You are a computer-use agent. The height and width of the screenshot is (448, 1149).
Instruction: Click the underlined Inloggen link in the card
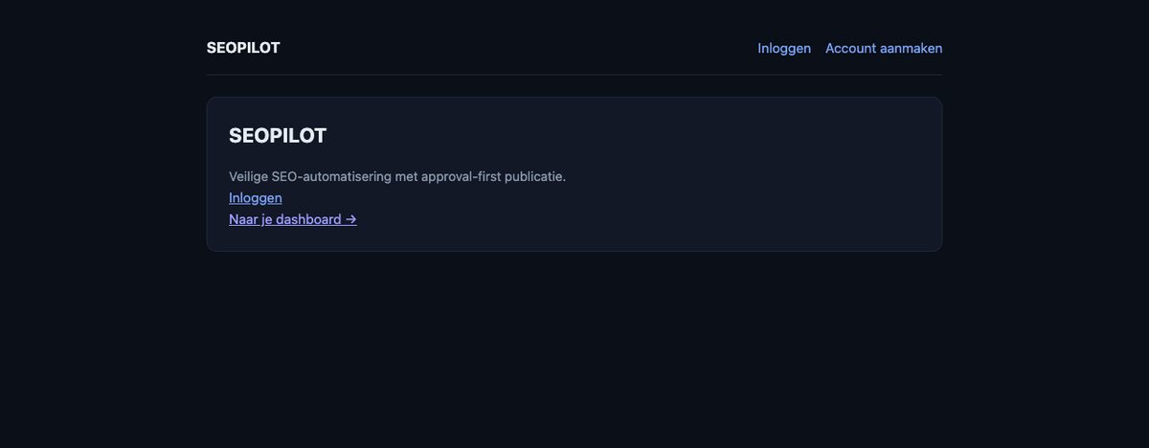[256, 198]
